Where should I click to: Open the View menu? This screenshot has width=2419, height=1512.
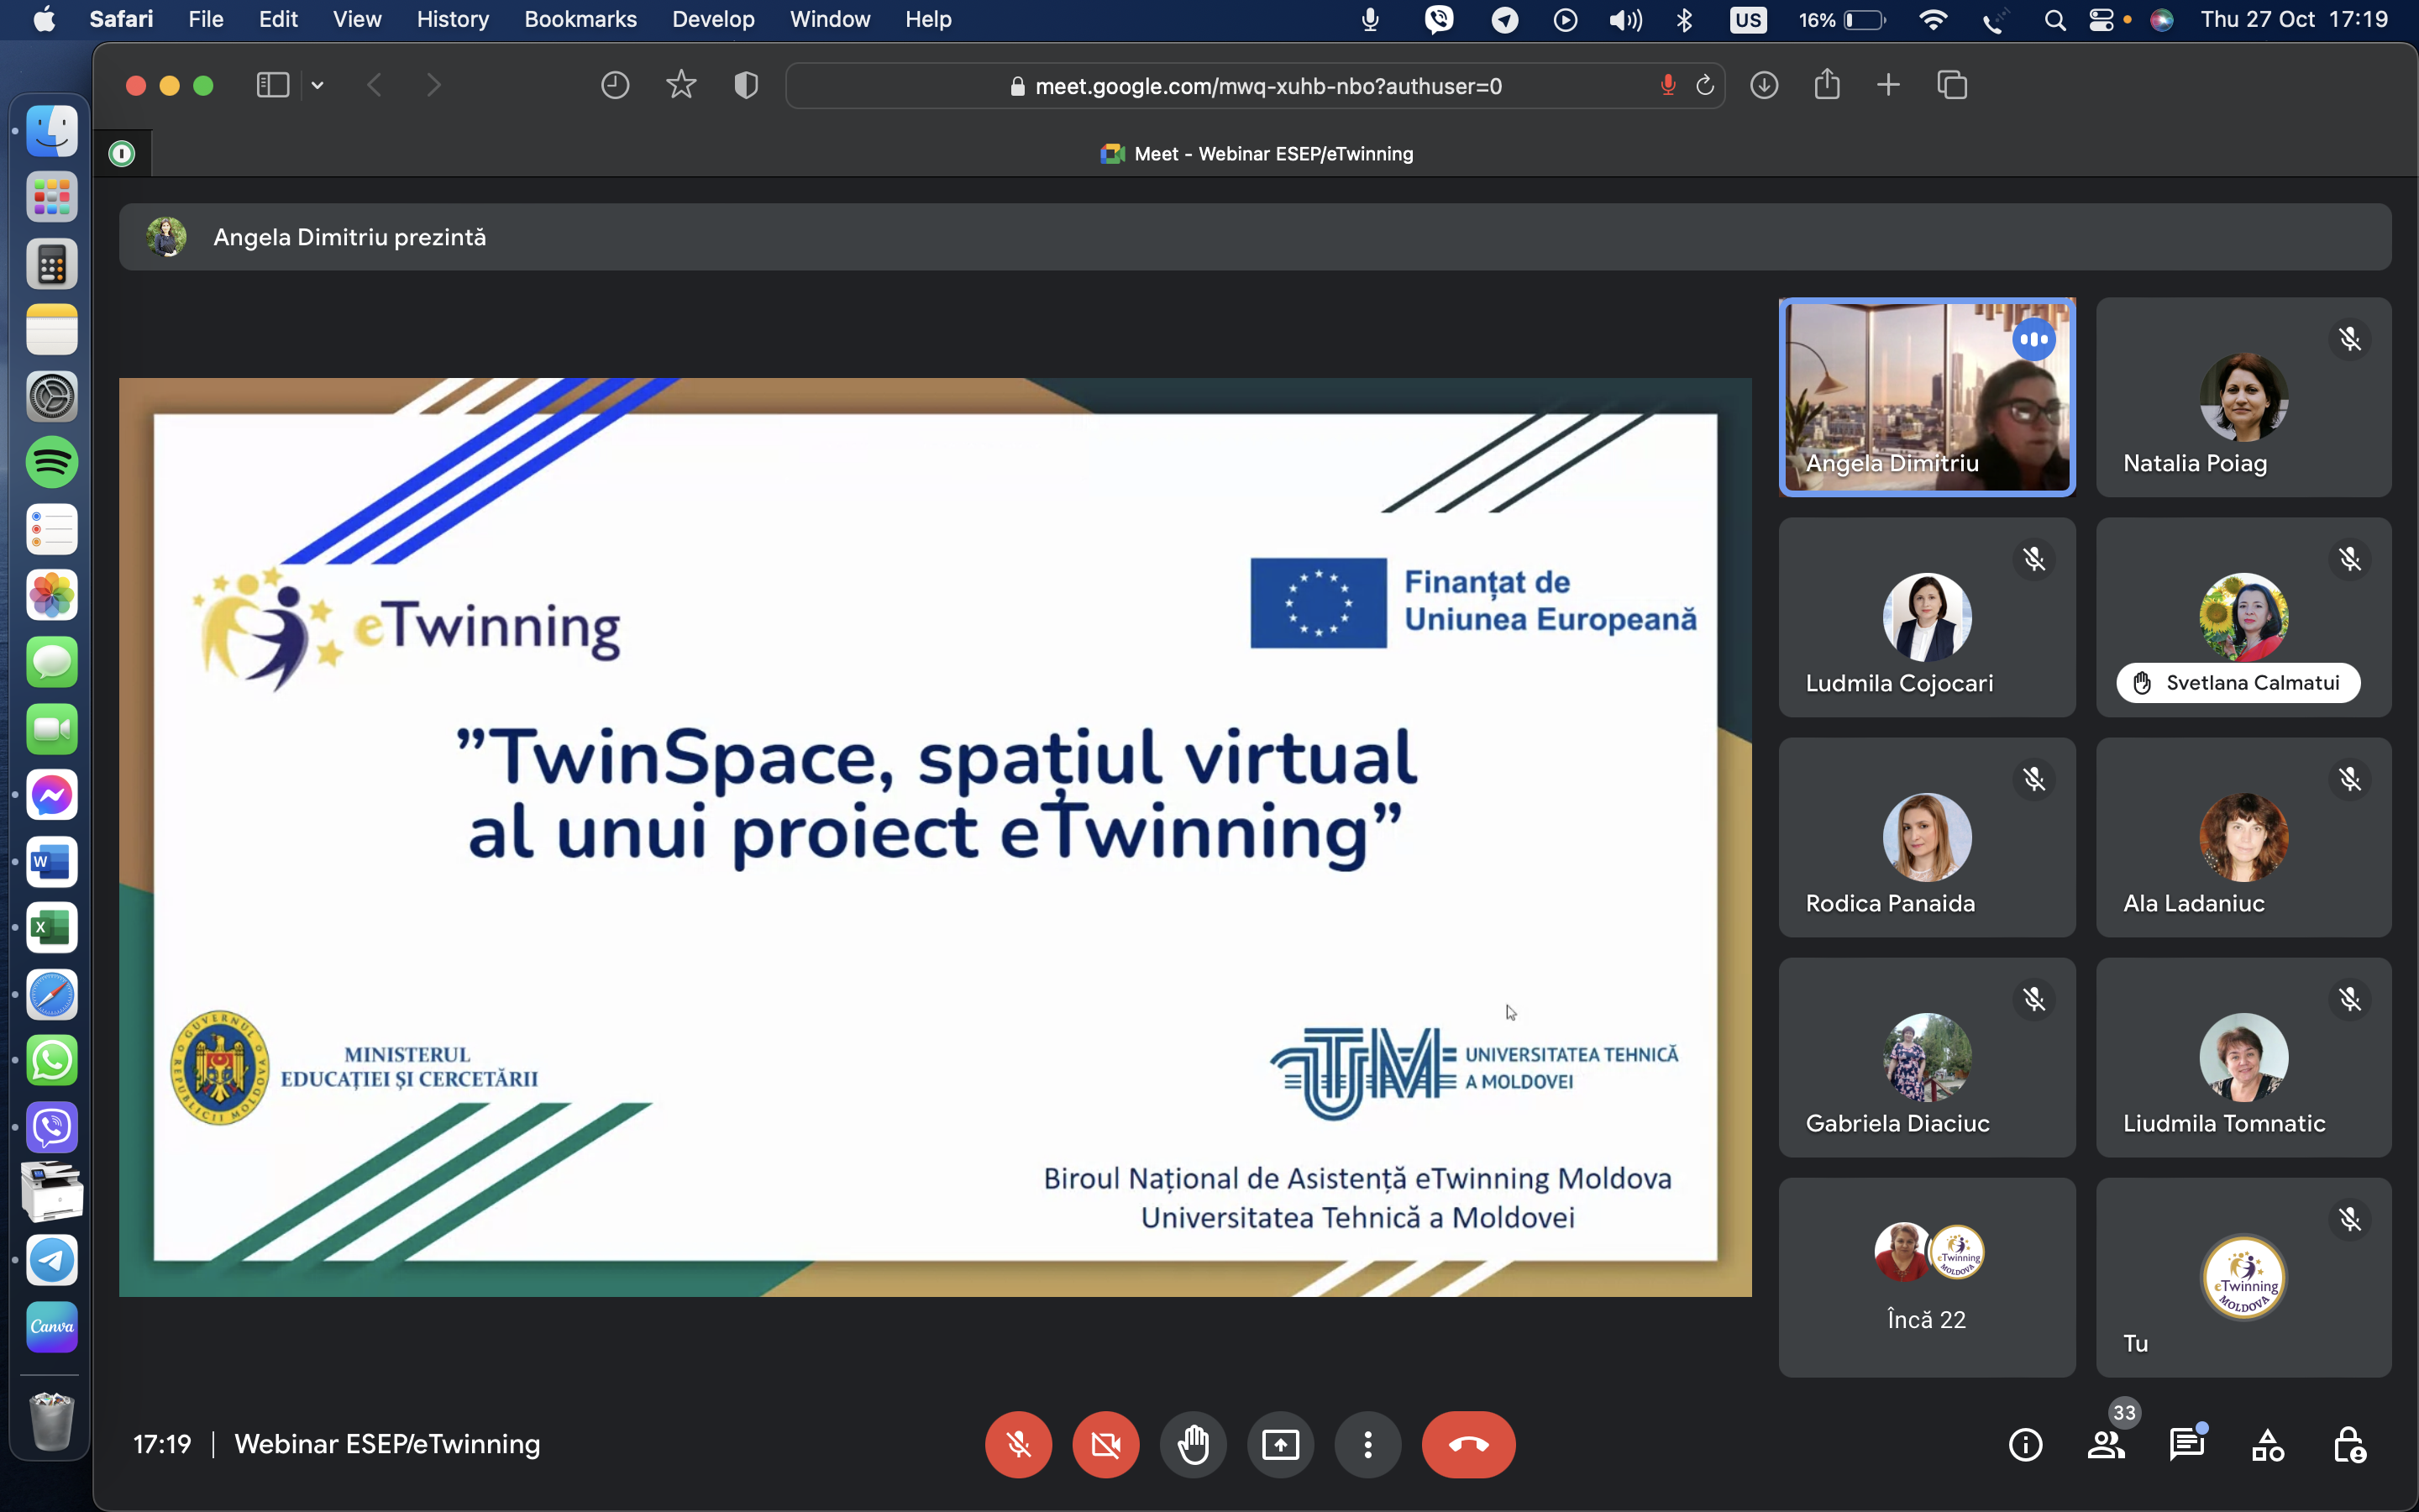[357, 19]
